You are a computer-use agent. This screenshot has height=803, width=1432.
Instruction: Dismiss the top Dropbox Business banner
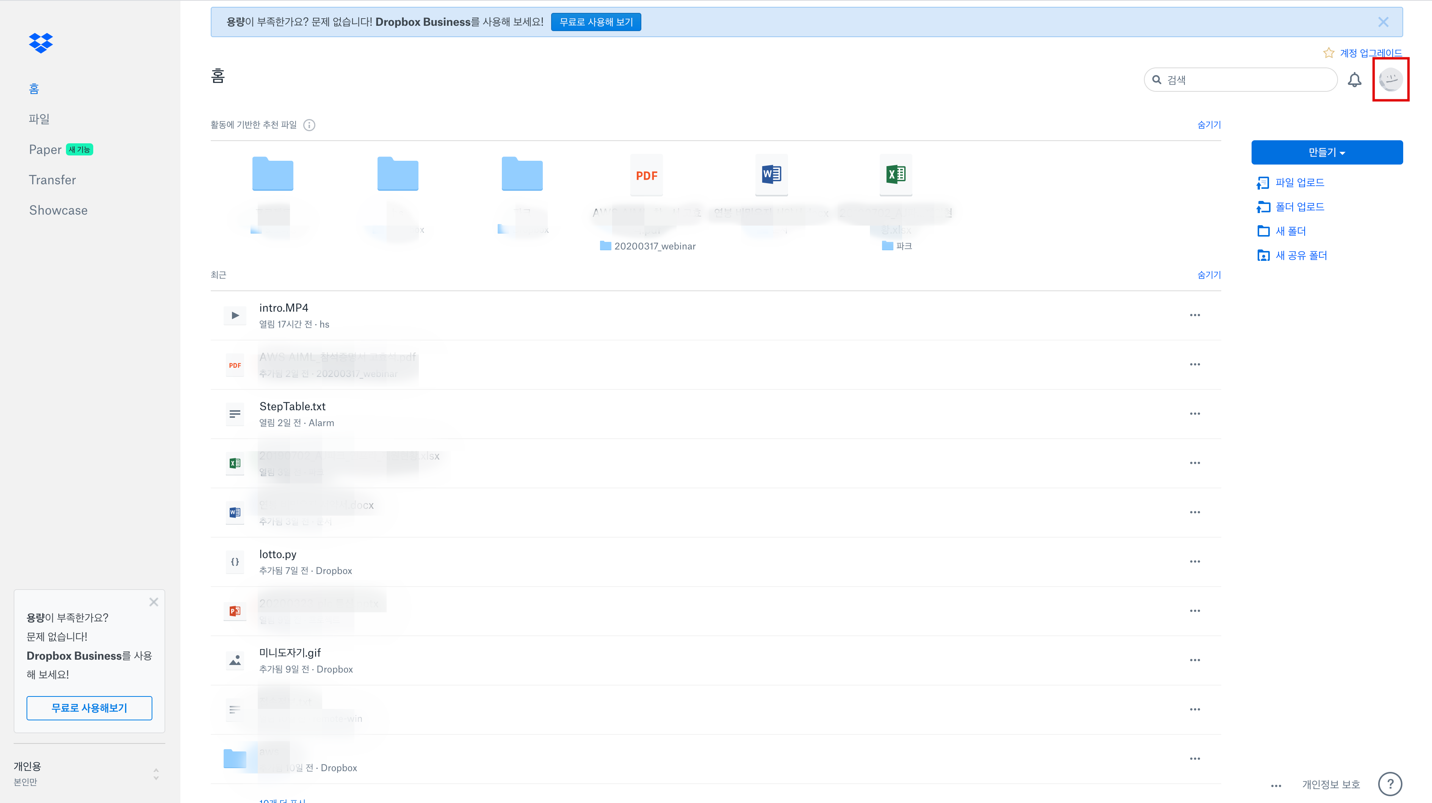[x=1383, y=22]
